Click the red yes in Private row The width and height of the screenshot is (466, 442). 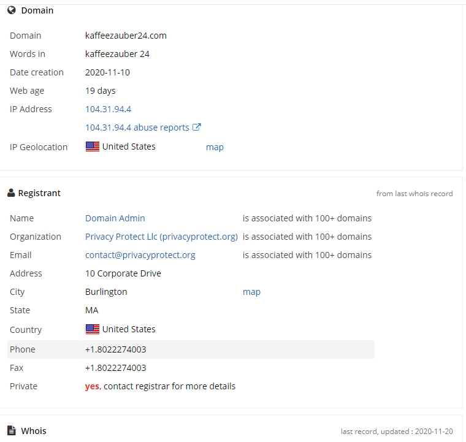(92, 386)
